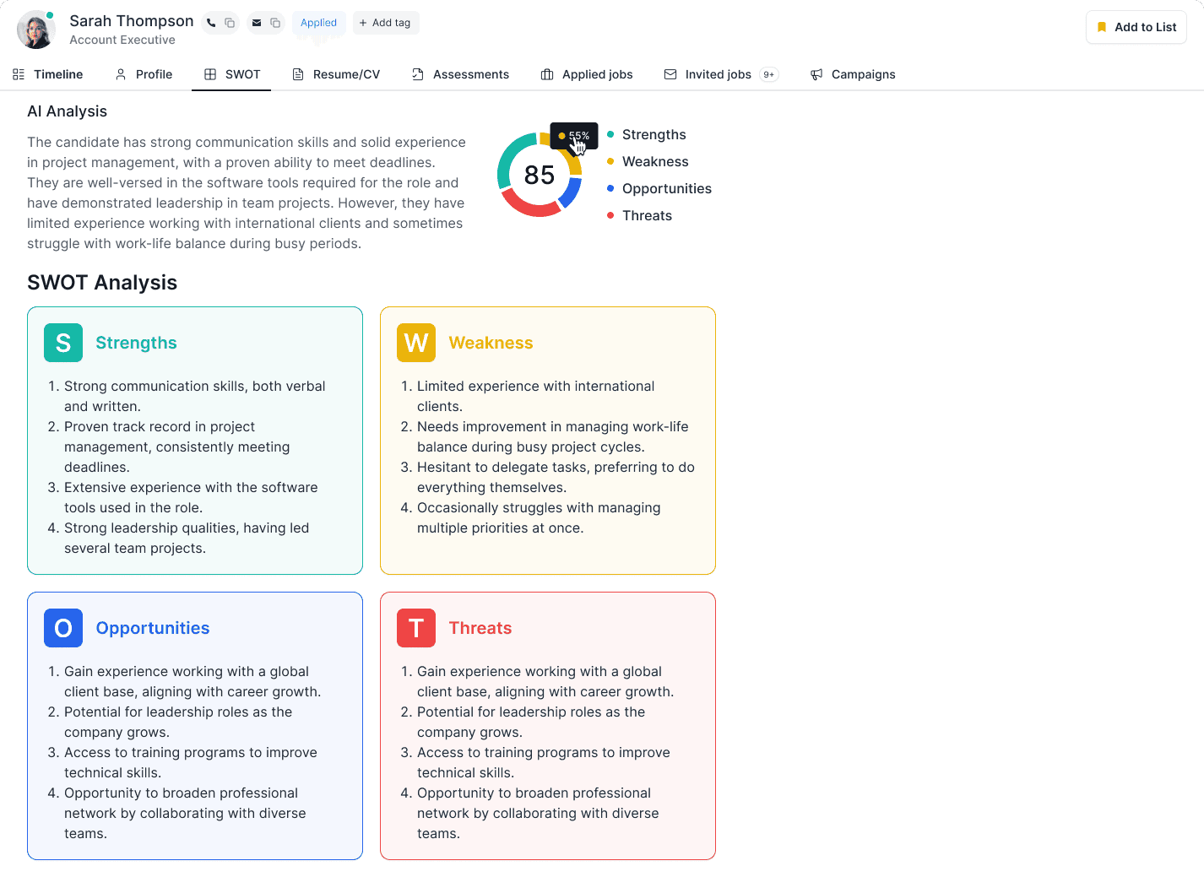The width and height of the screenshot is (1204, 893).
Task: Add a tag to Sarah Thompson
Action: [x=386, y=23]
